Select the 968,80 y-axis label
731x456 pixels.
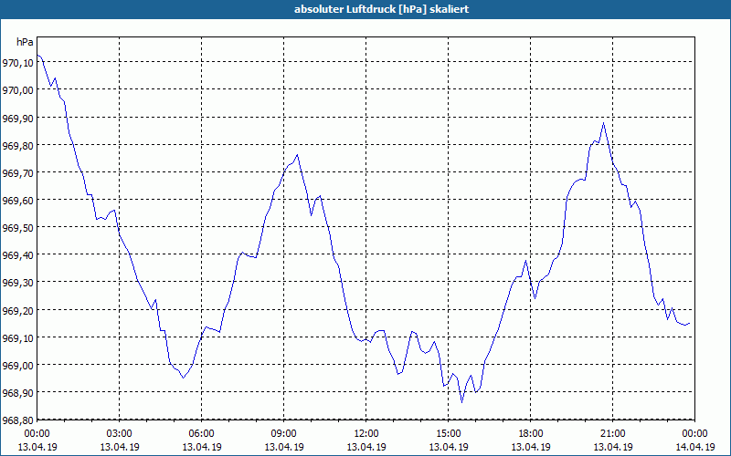(x=17, y=420)
